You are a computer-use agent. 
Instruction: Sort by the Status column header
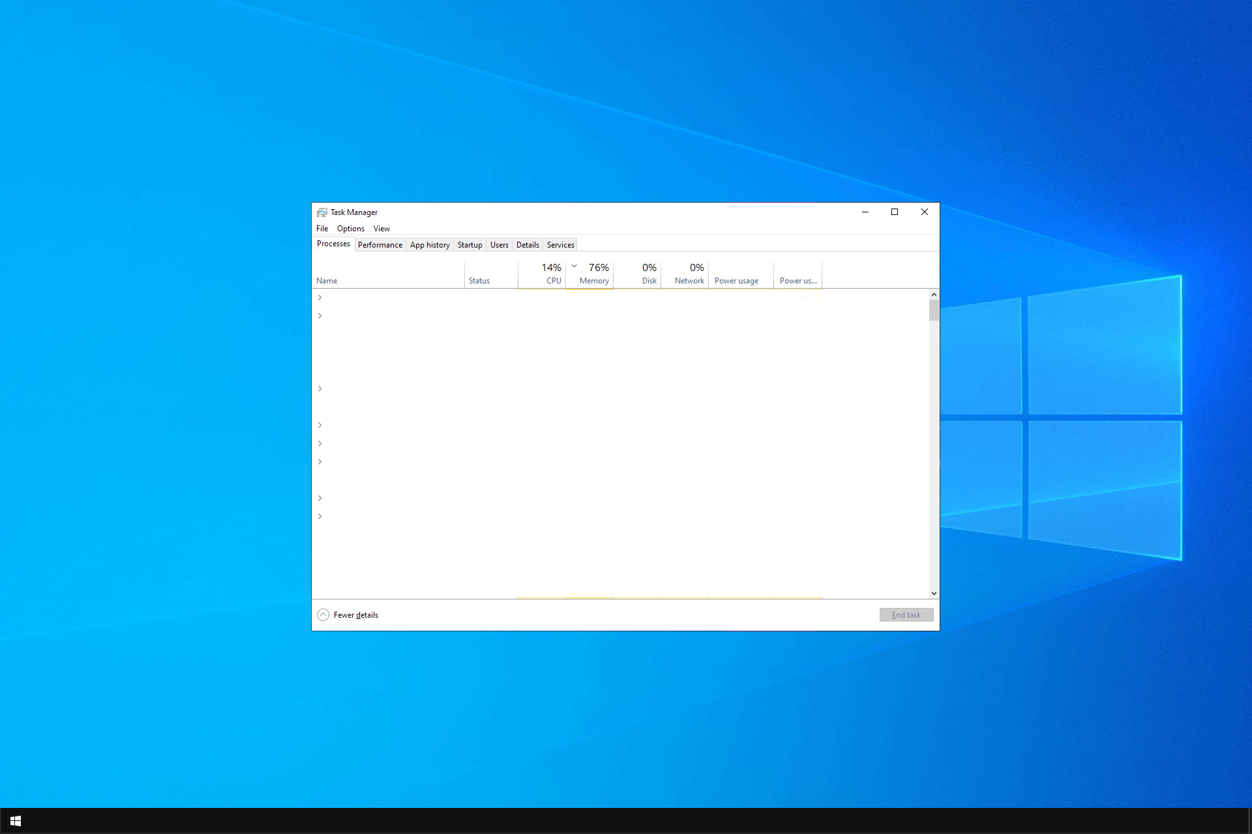click(491, 275)
